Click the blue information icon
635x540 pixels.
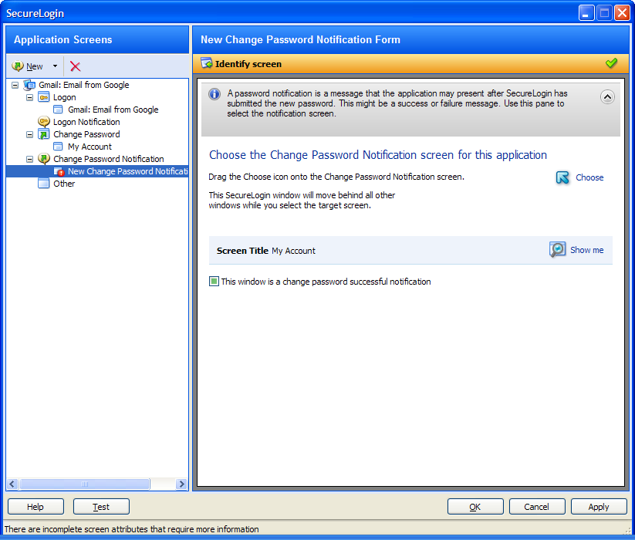click(214, 94)
